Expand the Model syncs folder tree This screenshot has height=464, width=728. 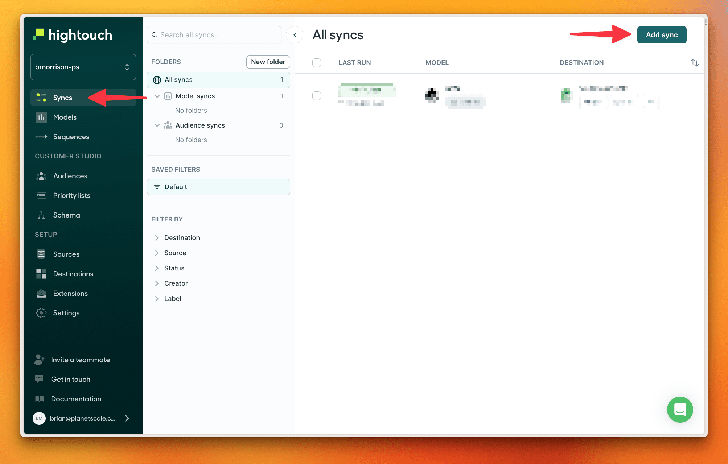(x=157, y=95)
